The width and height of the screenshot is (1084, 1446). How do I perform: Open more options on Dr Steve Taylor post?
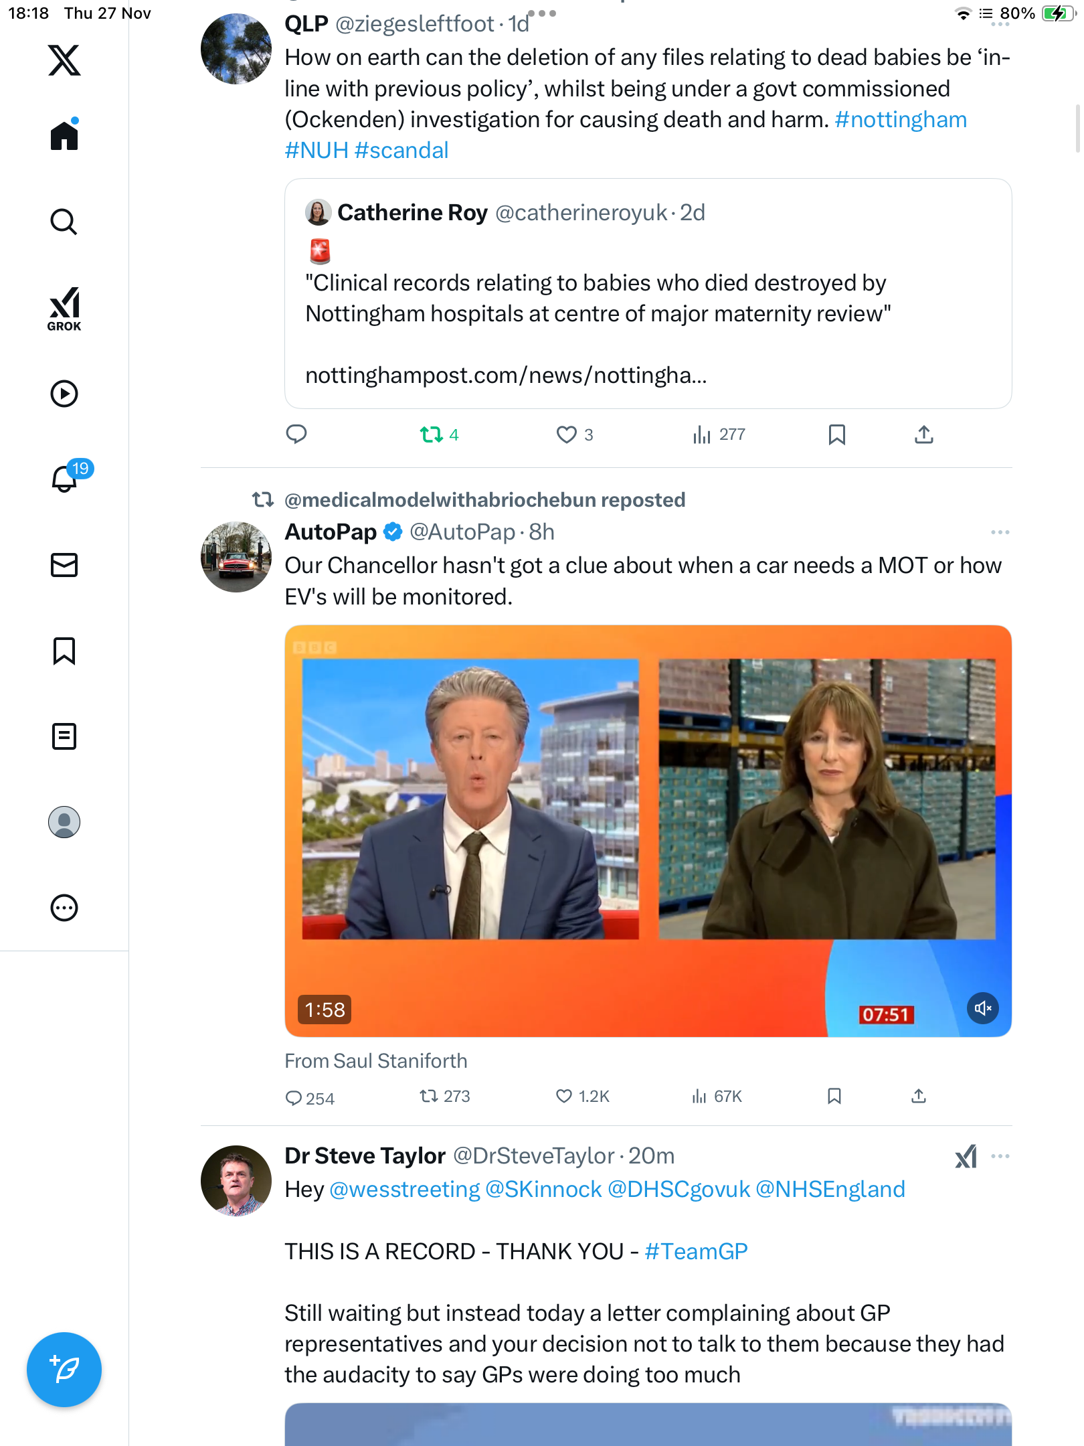coord(1000,1156)
